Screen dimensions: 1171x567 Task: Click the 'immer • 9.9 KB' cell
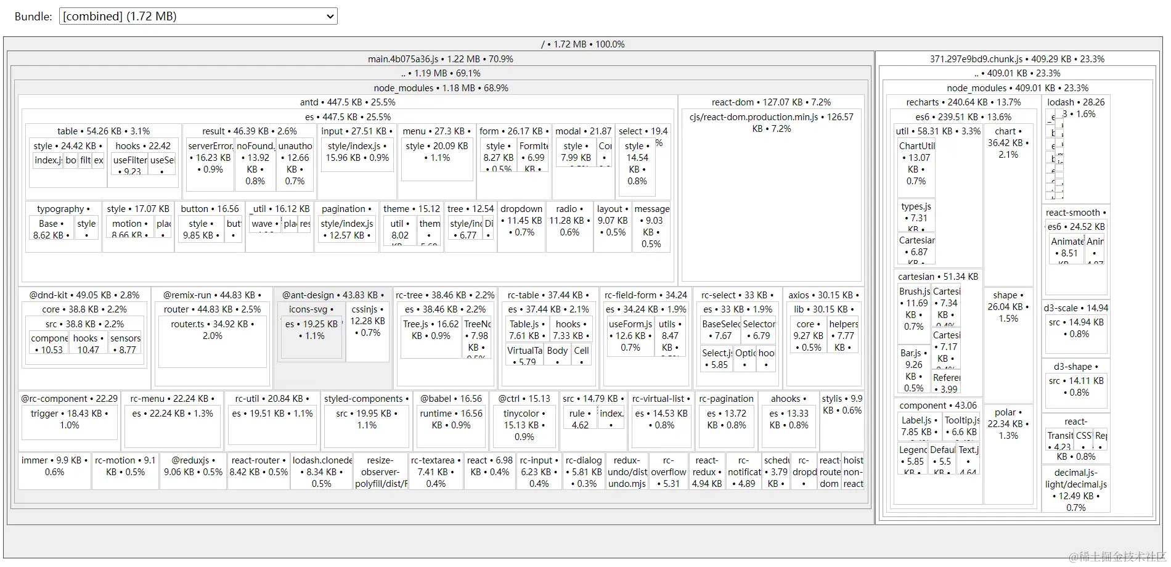point(55,472)
